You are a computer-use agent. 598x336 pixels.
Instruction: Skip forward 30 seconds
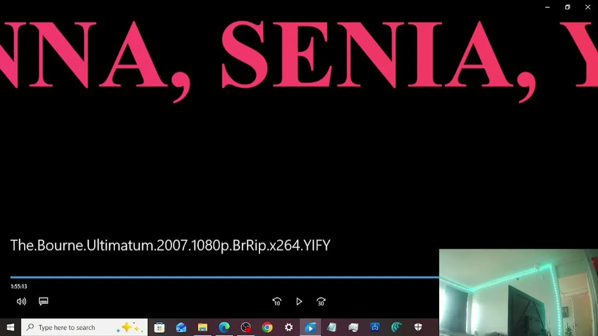(x=321, y=302)
